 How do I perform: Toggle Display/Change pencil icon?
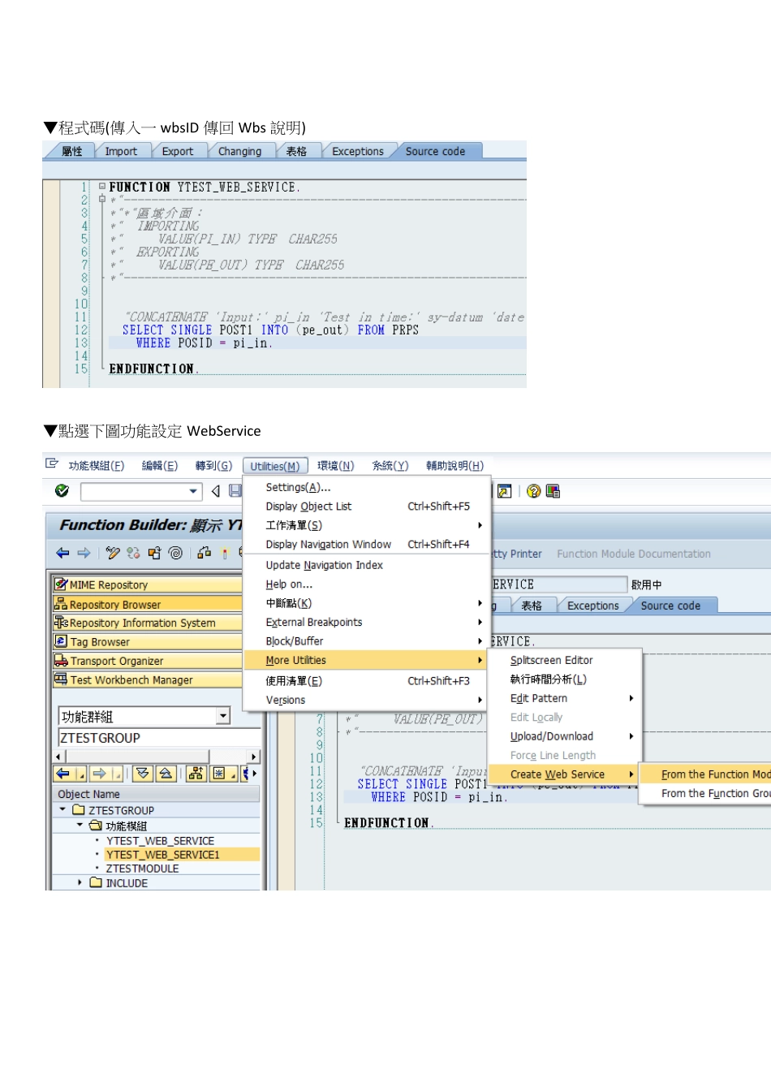113,553
